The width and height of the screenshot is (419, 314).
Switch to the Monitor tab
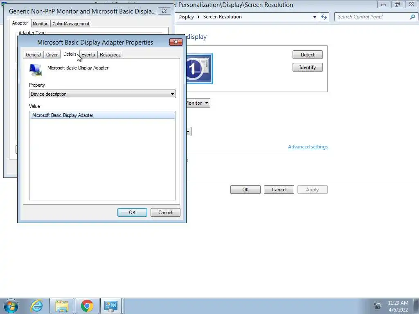tap(40, 24)
